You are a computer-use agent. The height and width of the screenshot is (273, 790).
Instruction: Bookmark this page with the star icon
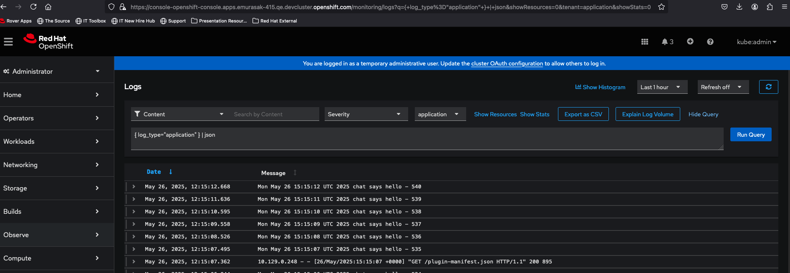pyautogui.click(x=661, y=7)
